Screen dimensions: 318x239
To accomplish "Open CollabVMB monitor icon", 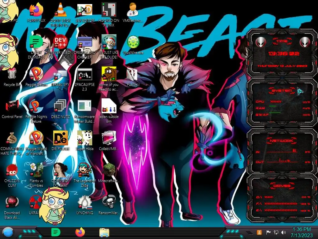I will 109,138.
